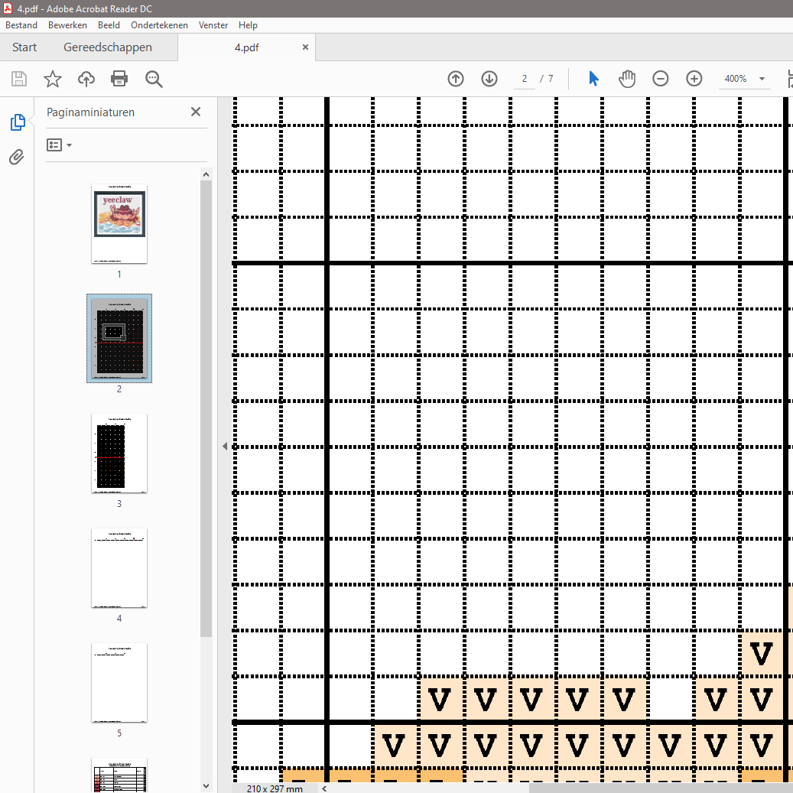Image resolution: width=793 pixels, height=793 pixels.
Task: Click the Save file icon
Action: tap(19, 79)
